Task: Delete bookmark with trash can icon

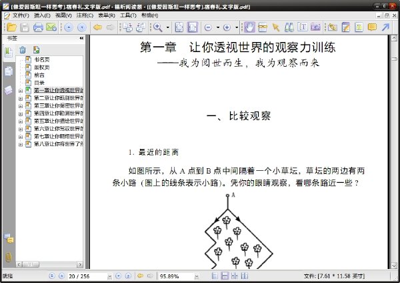Action: [x=23, y=49]
